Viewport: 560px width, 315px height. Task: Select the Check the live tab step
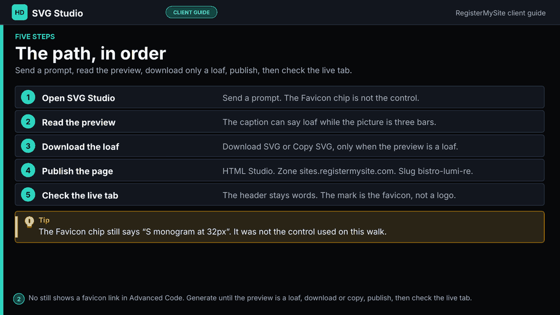279,195
